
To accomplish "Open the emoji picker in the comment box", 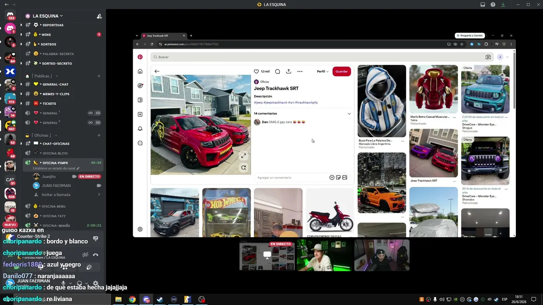I will [332, 177].
